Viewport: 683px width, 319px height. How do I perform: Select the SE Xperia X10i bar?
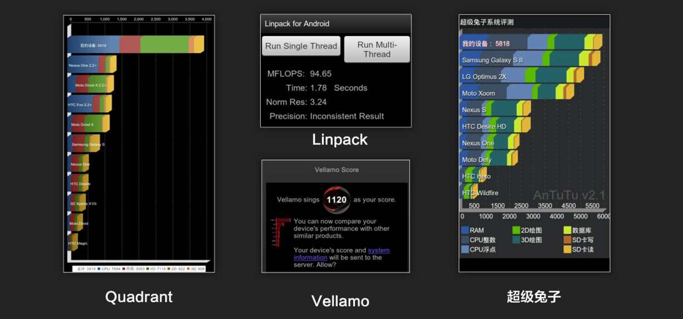click(77, 203)
